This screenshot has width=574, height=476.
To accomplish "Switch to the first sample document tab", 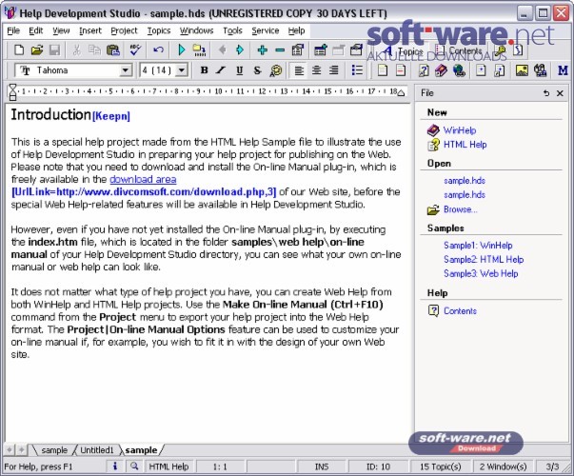I will coord(54,450).
